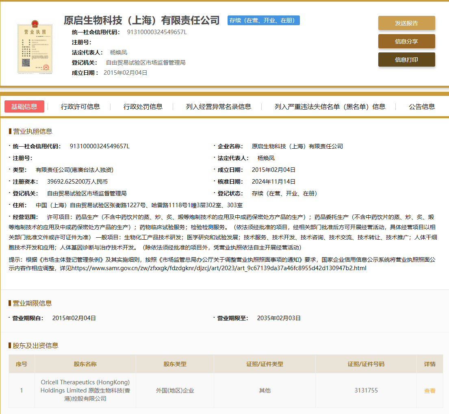The image size is (449, 414).
Task: Click the company title 原启生物科技（上海）有限责任公司
Action: click(141, 20)
